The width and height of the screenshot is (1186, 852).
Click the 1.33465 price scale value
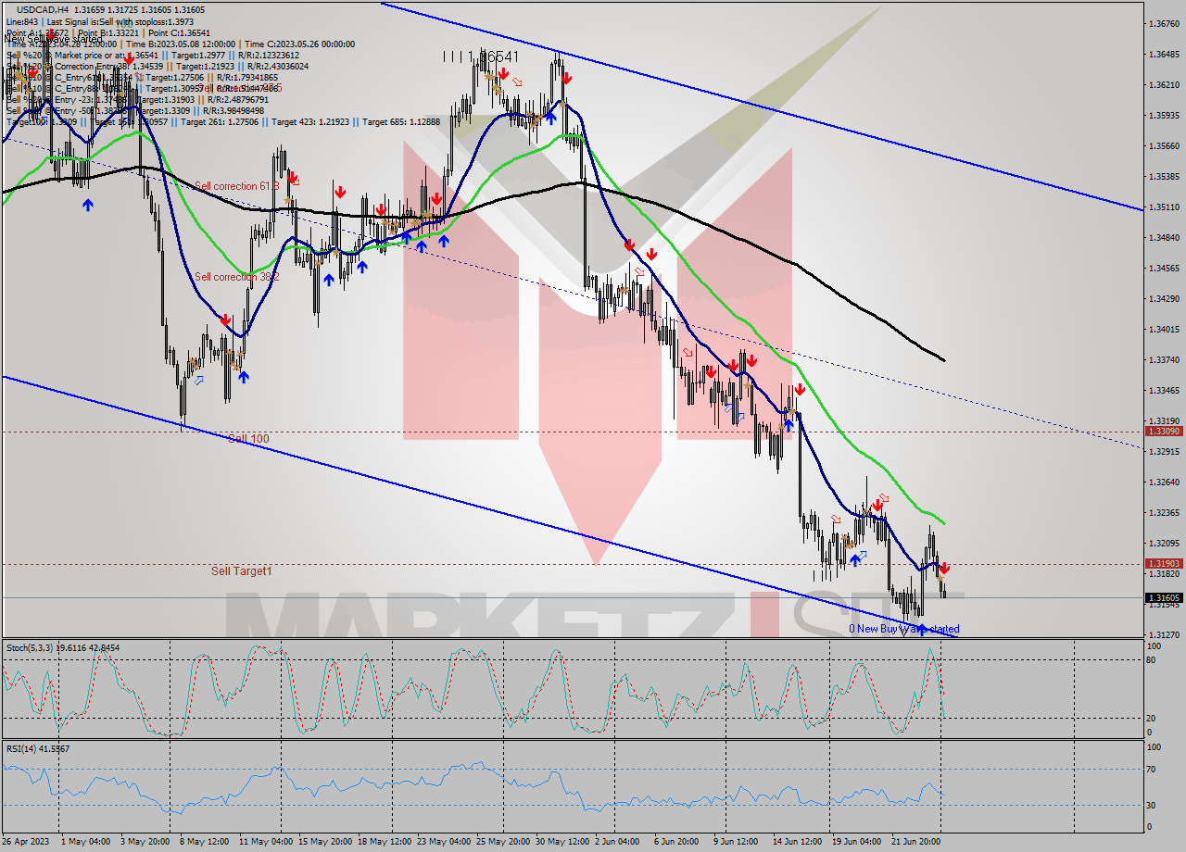(x=1165, y=390)
